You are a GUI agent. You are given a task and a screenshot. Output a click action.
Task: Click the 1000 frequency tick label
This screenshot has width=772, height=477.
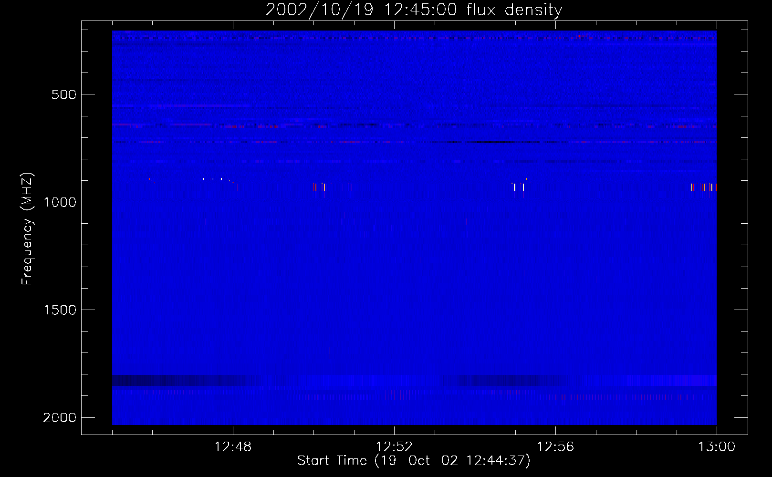tap(60, 202)
